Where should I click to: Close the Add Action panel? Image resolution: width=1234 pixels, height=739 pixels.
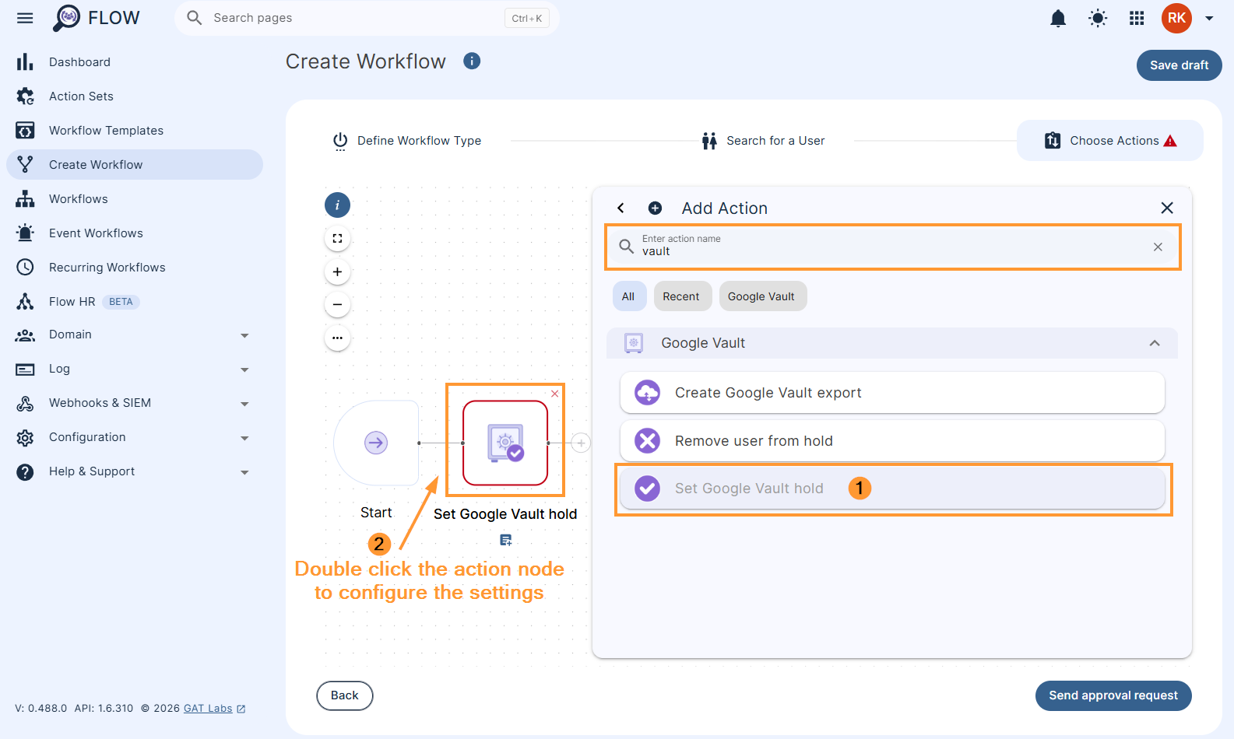click(x=1167, y=208)
